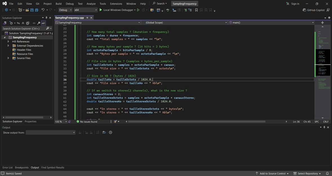
Task: Click the Open File folder icon
Action: coord(27,10)
